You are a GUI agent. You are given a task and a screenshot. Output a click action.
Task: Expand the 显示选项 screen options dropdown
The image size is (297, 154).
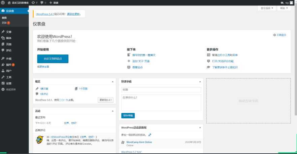[267, 8]
